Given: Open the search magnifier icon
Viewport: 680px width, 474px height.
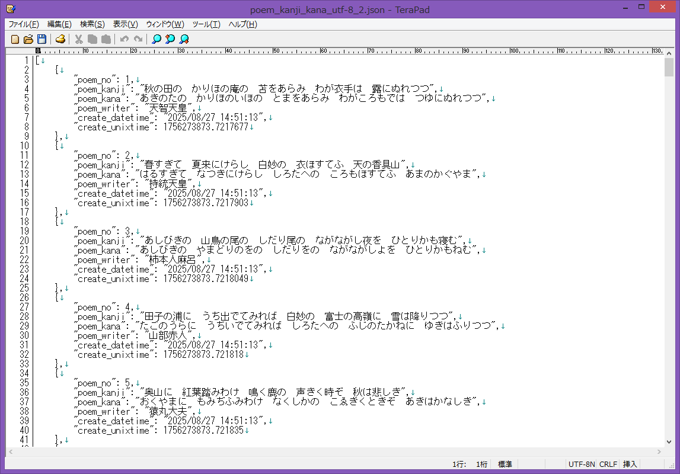Looking at the screenshot, I should pyautogui.click(x=156, y=39).
